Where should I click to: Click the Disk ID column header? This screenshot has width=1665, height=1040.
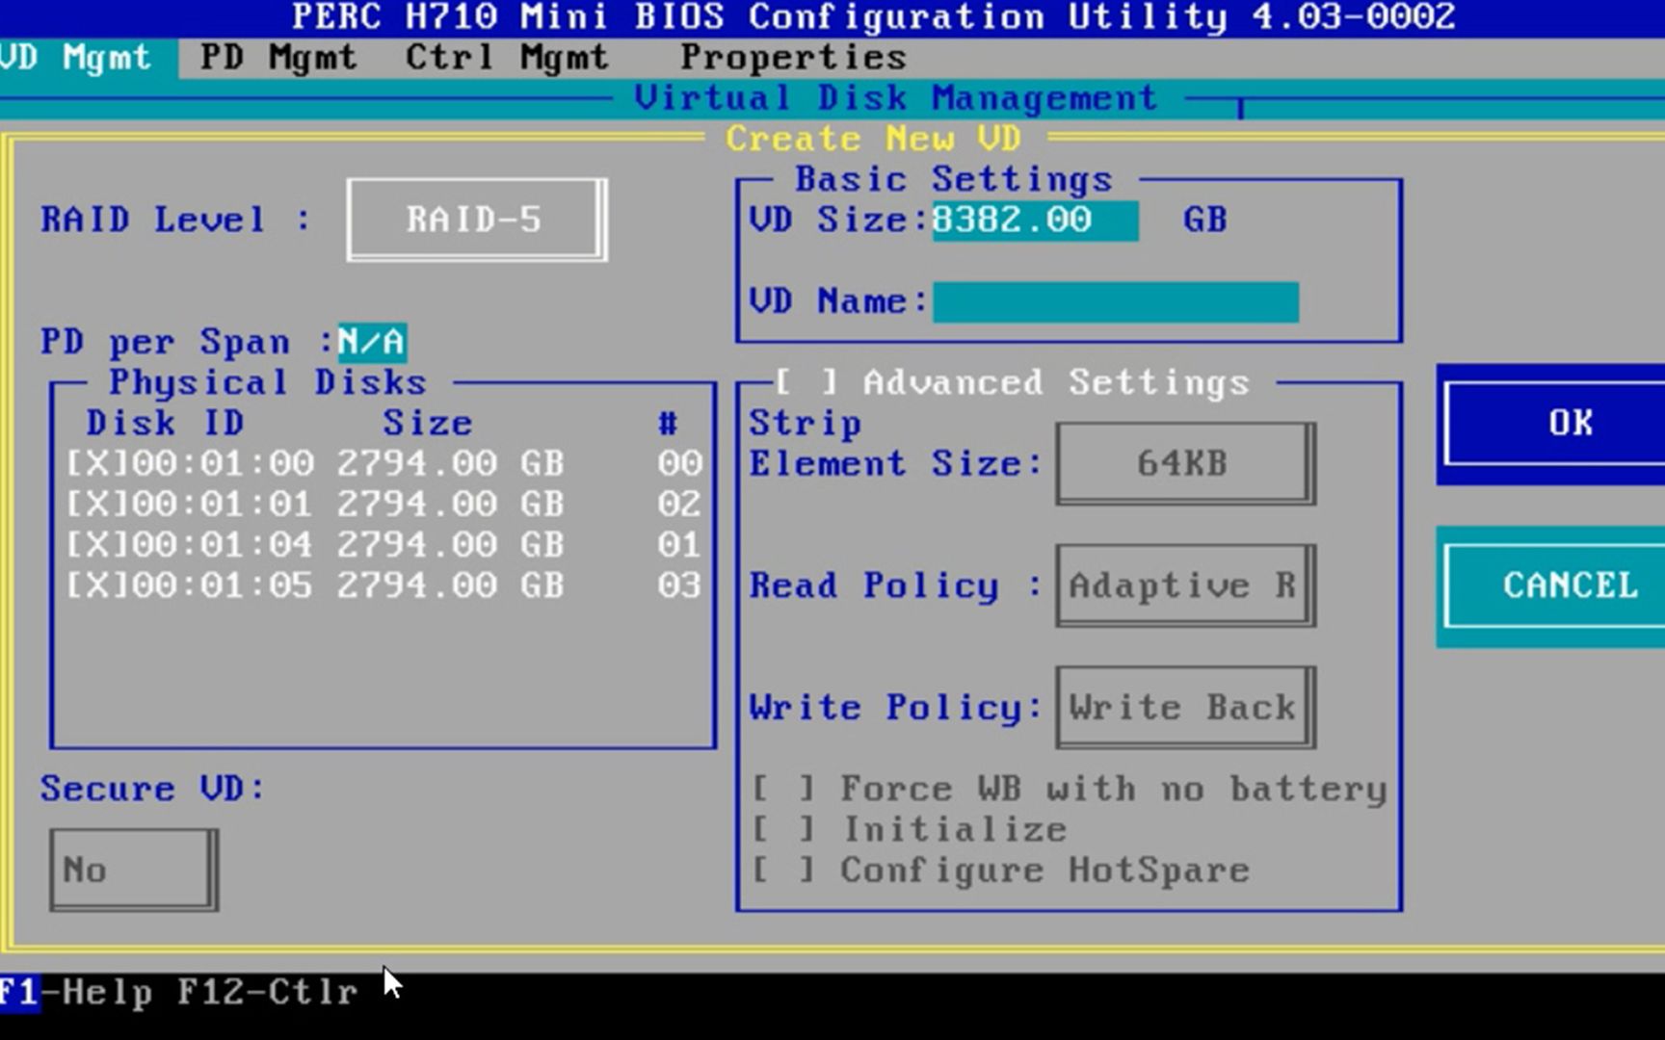pos(165,424)
